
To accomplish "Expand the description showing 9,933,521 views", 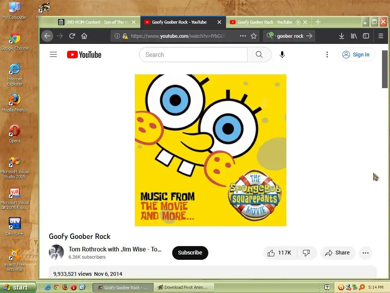I will pyautogui.click(x=213, y=272).
